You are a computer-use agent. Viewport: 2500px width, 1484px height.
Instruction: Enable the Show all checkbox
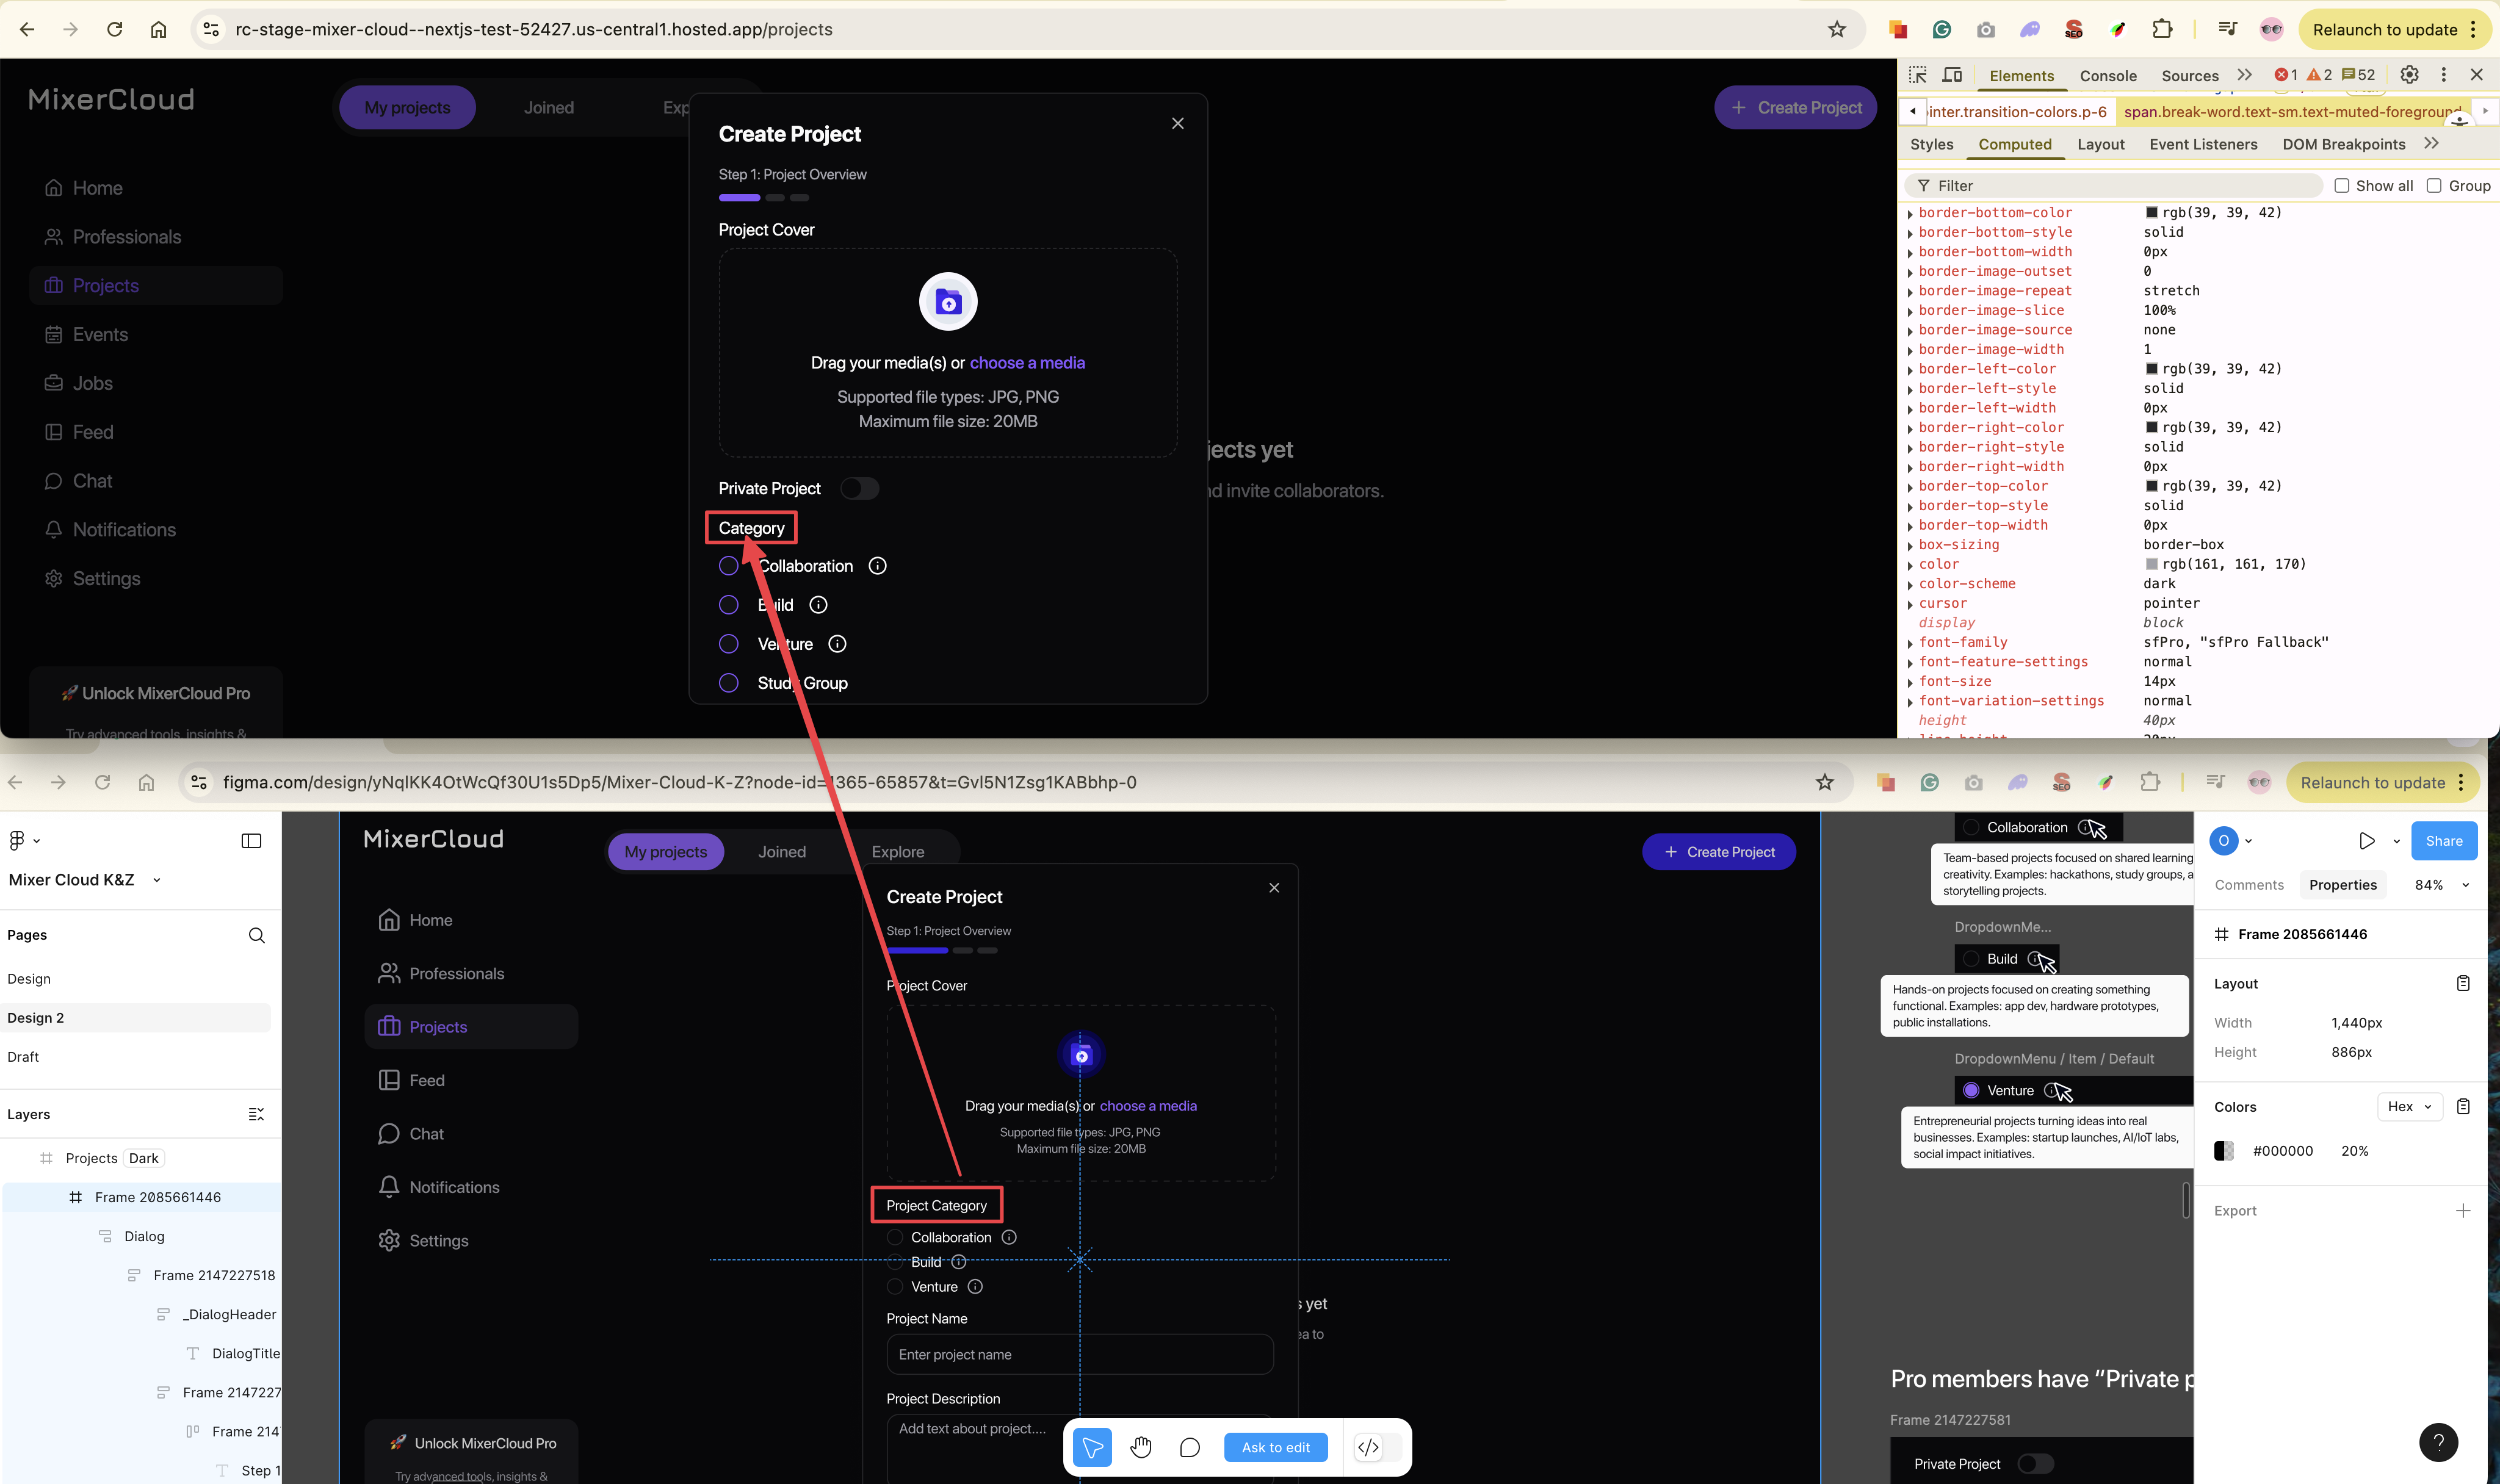click(2341, 186)
